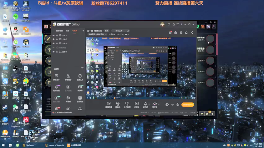
Task: Click the user avatar in title bar
Action: (162, 24)
